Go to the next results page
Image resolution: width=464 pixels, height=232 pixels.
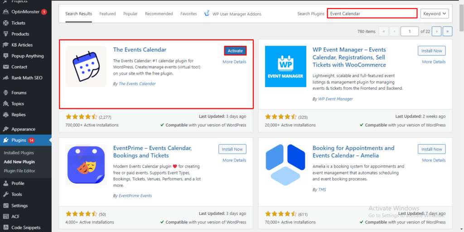[x=437, y=31]
